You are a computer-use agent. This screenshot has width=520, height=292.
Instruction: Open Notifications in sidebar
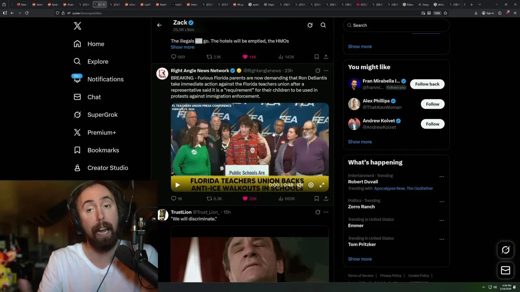click(98, 79)
